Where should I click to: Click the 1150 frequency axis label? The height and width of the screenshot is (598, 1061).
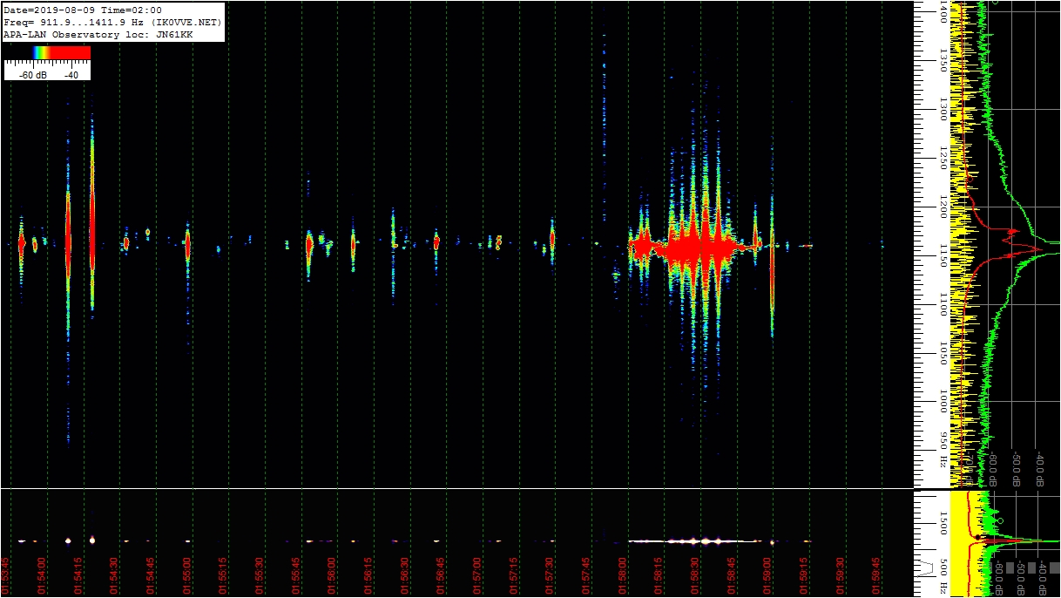(943, 256)
